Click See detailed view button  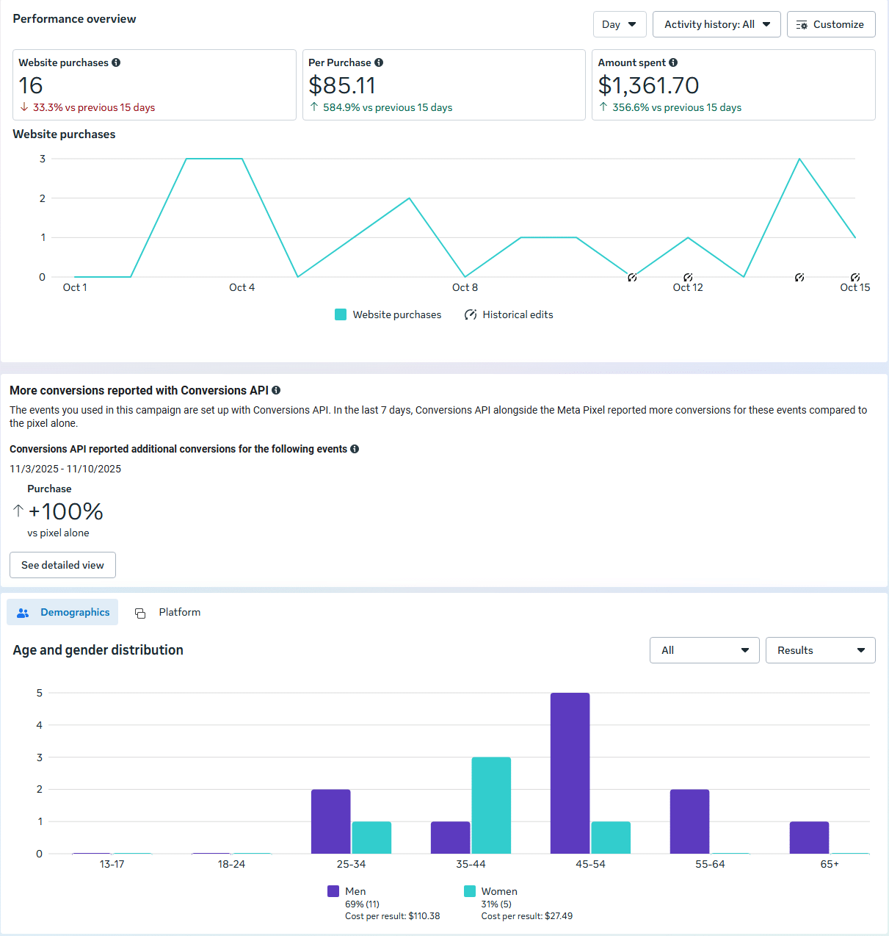coord(62,565)
